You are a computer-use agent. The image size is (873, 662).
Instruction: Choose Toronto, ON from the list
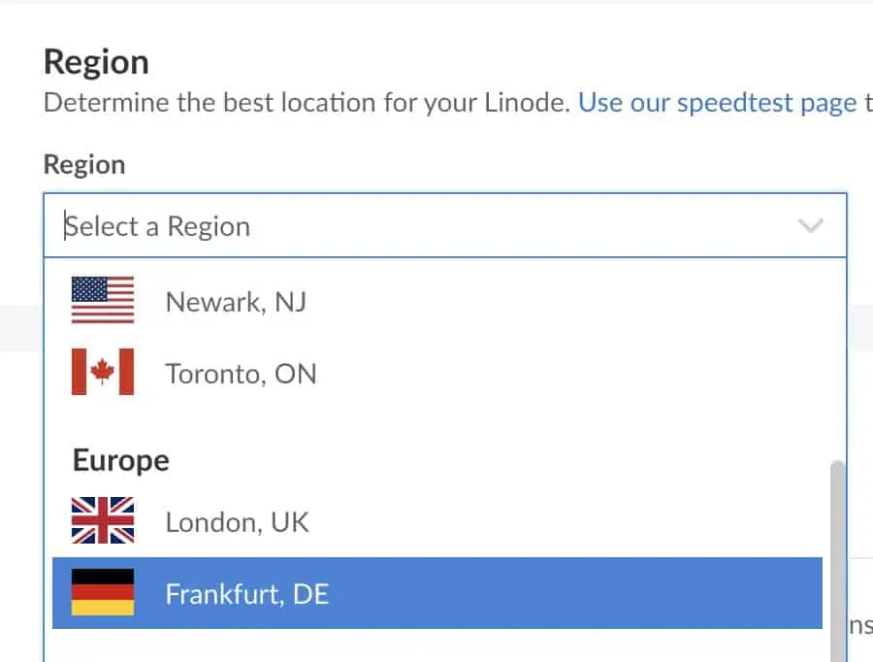click(x=241, y=374)
